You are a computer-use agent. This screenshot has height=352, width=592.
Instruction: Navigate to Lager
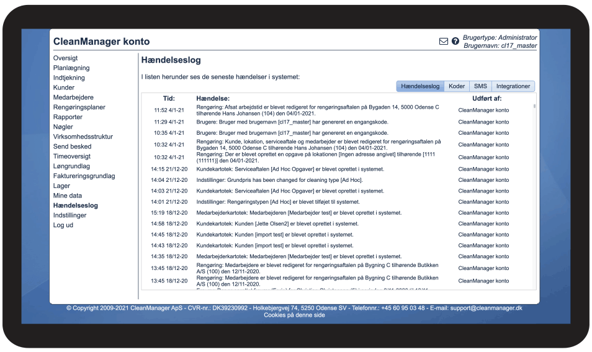pyautogui.click(x=61, y=186)
